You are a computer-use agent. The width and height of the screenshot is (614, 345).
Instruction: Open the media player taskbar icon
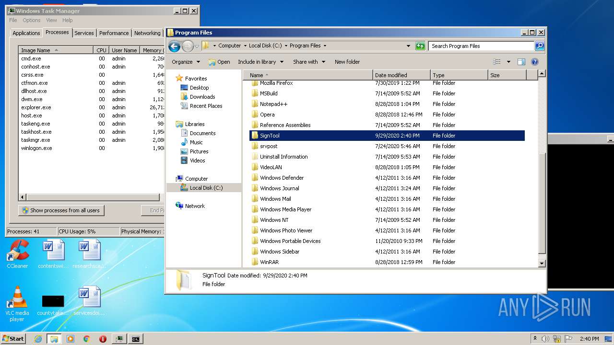pos(71,339)
